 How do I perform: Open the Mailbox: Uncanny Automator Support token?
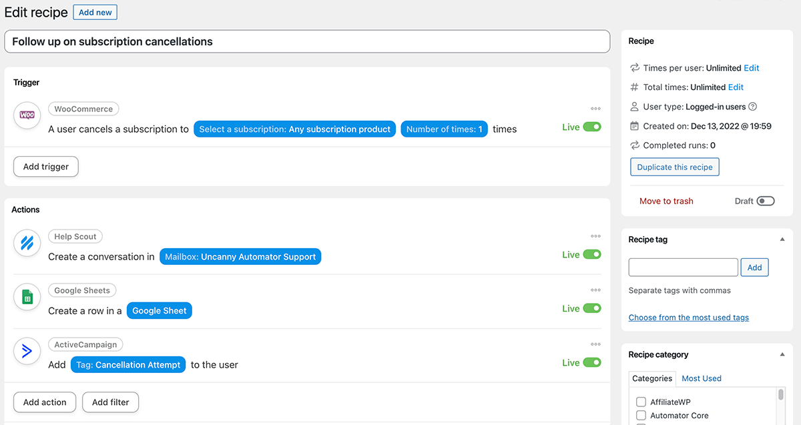240,257
